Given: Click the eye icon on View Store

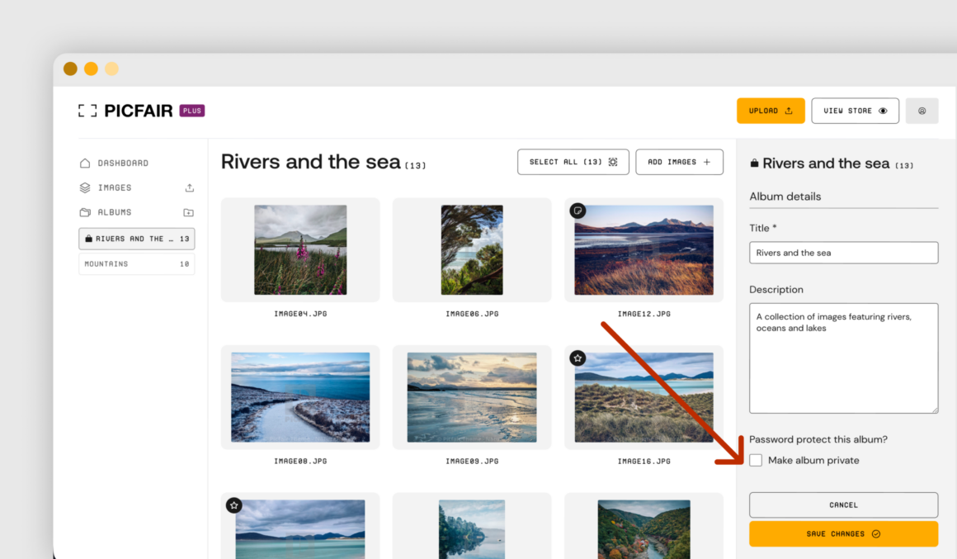Looking at the screenshot, I should (x=881, y=110).
